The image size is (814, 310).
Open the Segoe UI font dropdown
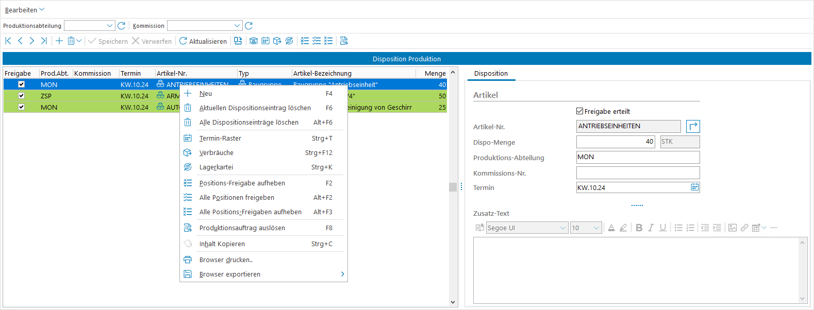[x=563, y=228]
